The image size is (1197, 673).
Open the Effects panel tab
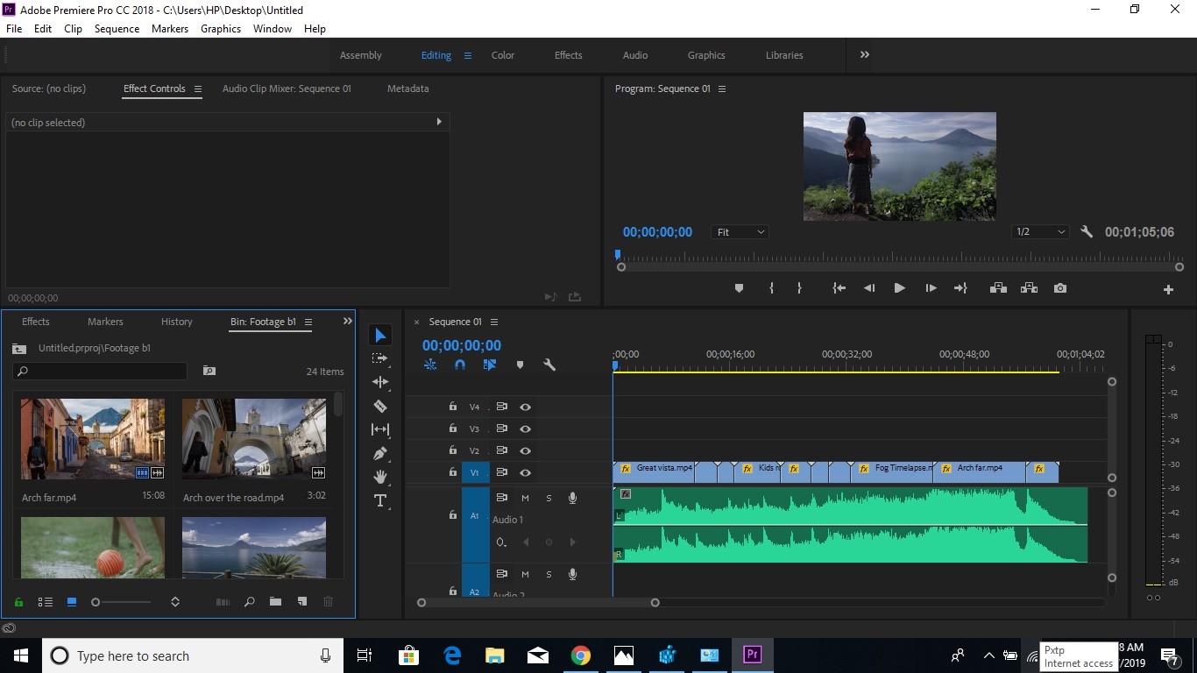[36, 322]
